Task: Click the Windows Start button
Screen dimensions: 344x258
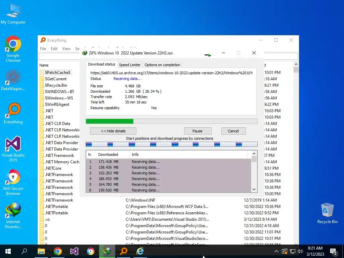Action: (8, 251)
